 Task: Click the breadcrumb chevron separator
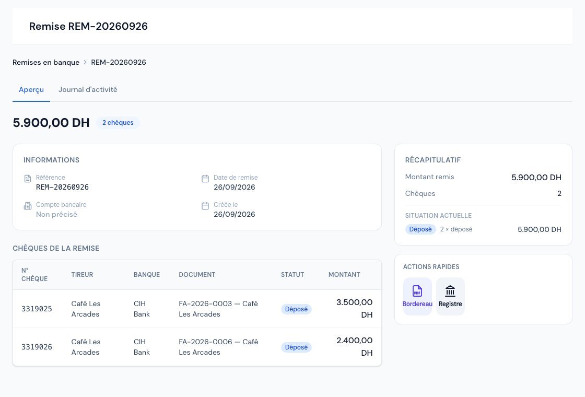point(85,62)
